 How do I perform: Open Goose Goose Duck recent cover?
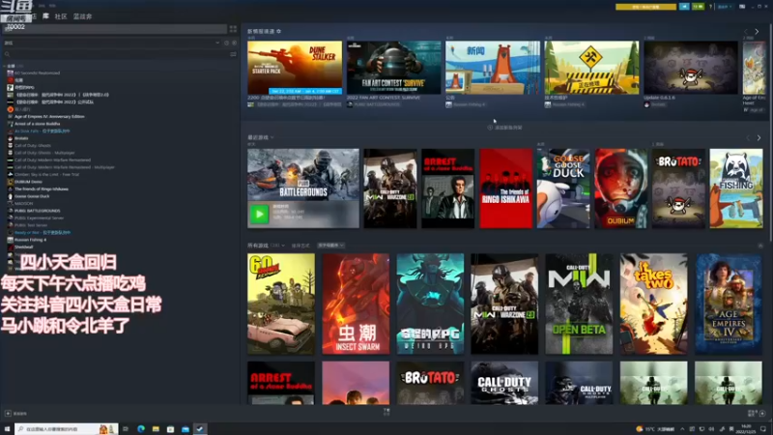563,188
